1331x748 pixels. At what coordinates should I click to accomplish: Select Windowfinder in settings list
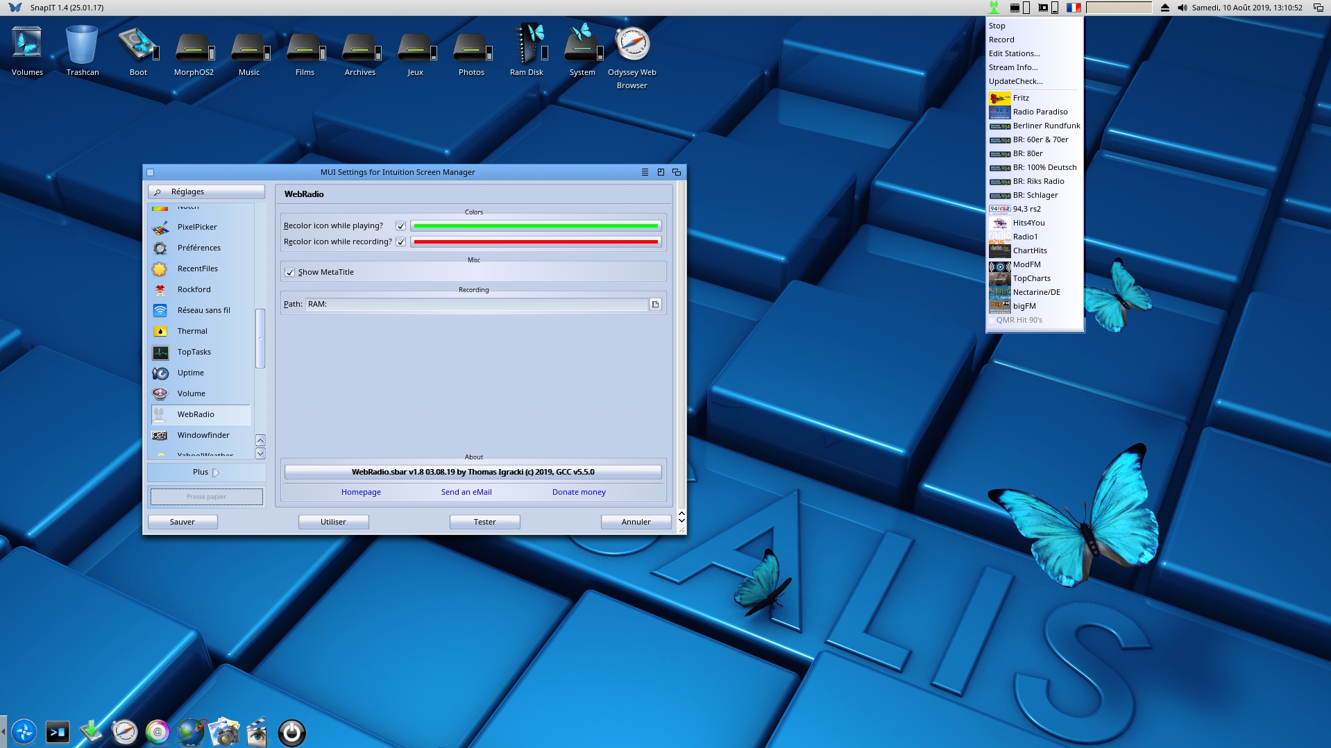(x=200, y=435)
